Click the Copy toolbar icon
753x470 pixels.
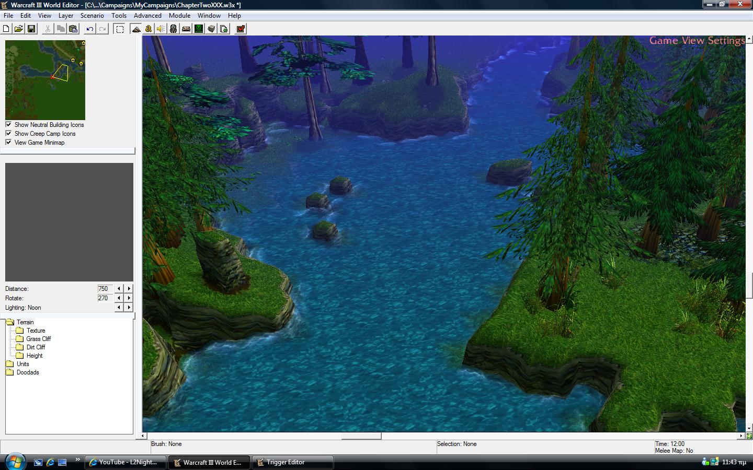click(x=61, y=29)
